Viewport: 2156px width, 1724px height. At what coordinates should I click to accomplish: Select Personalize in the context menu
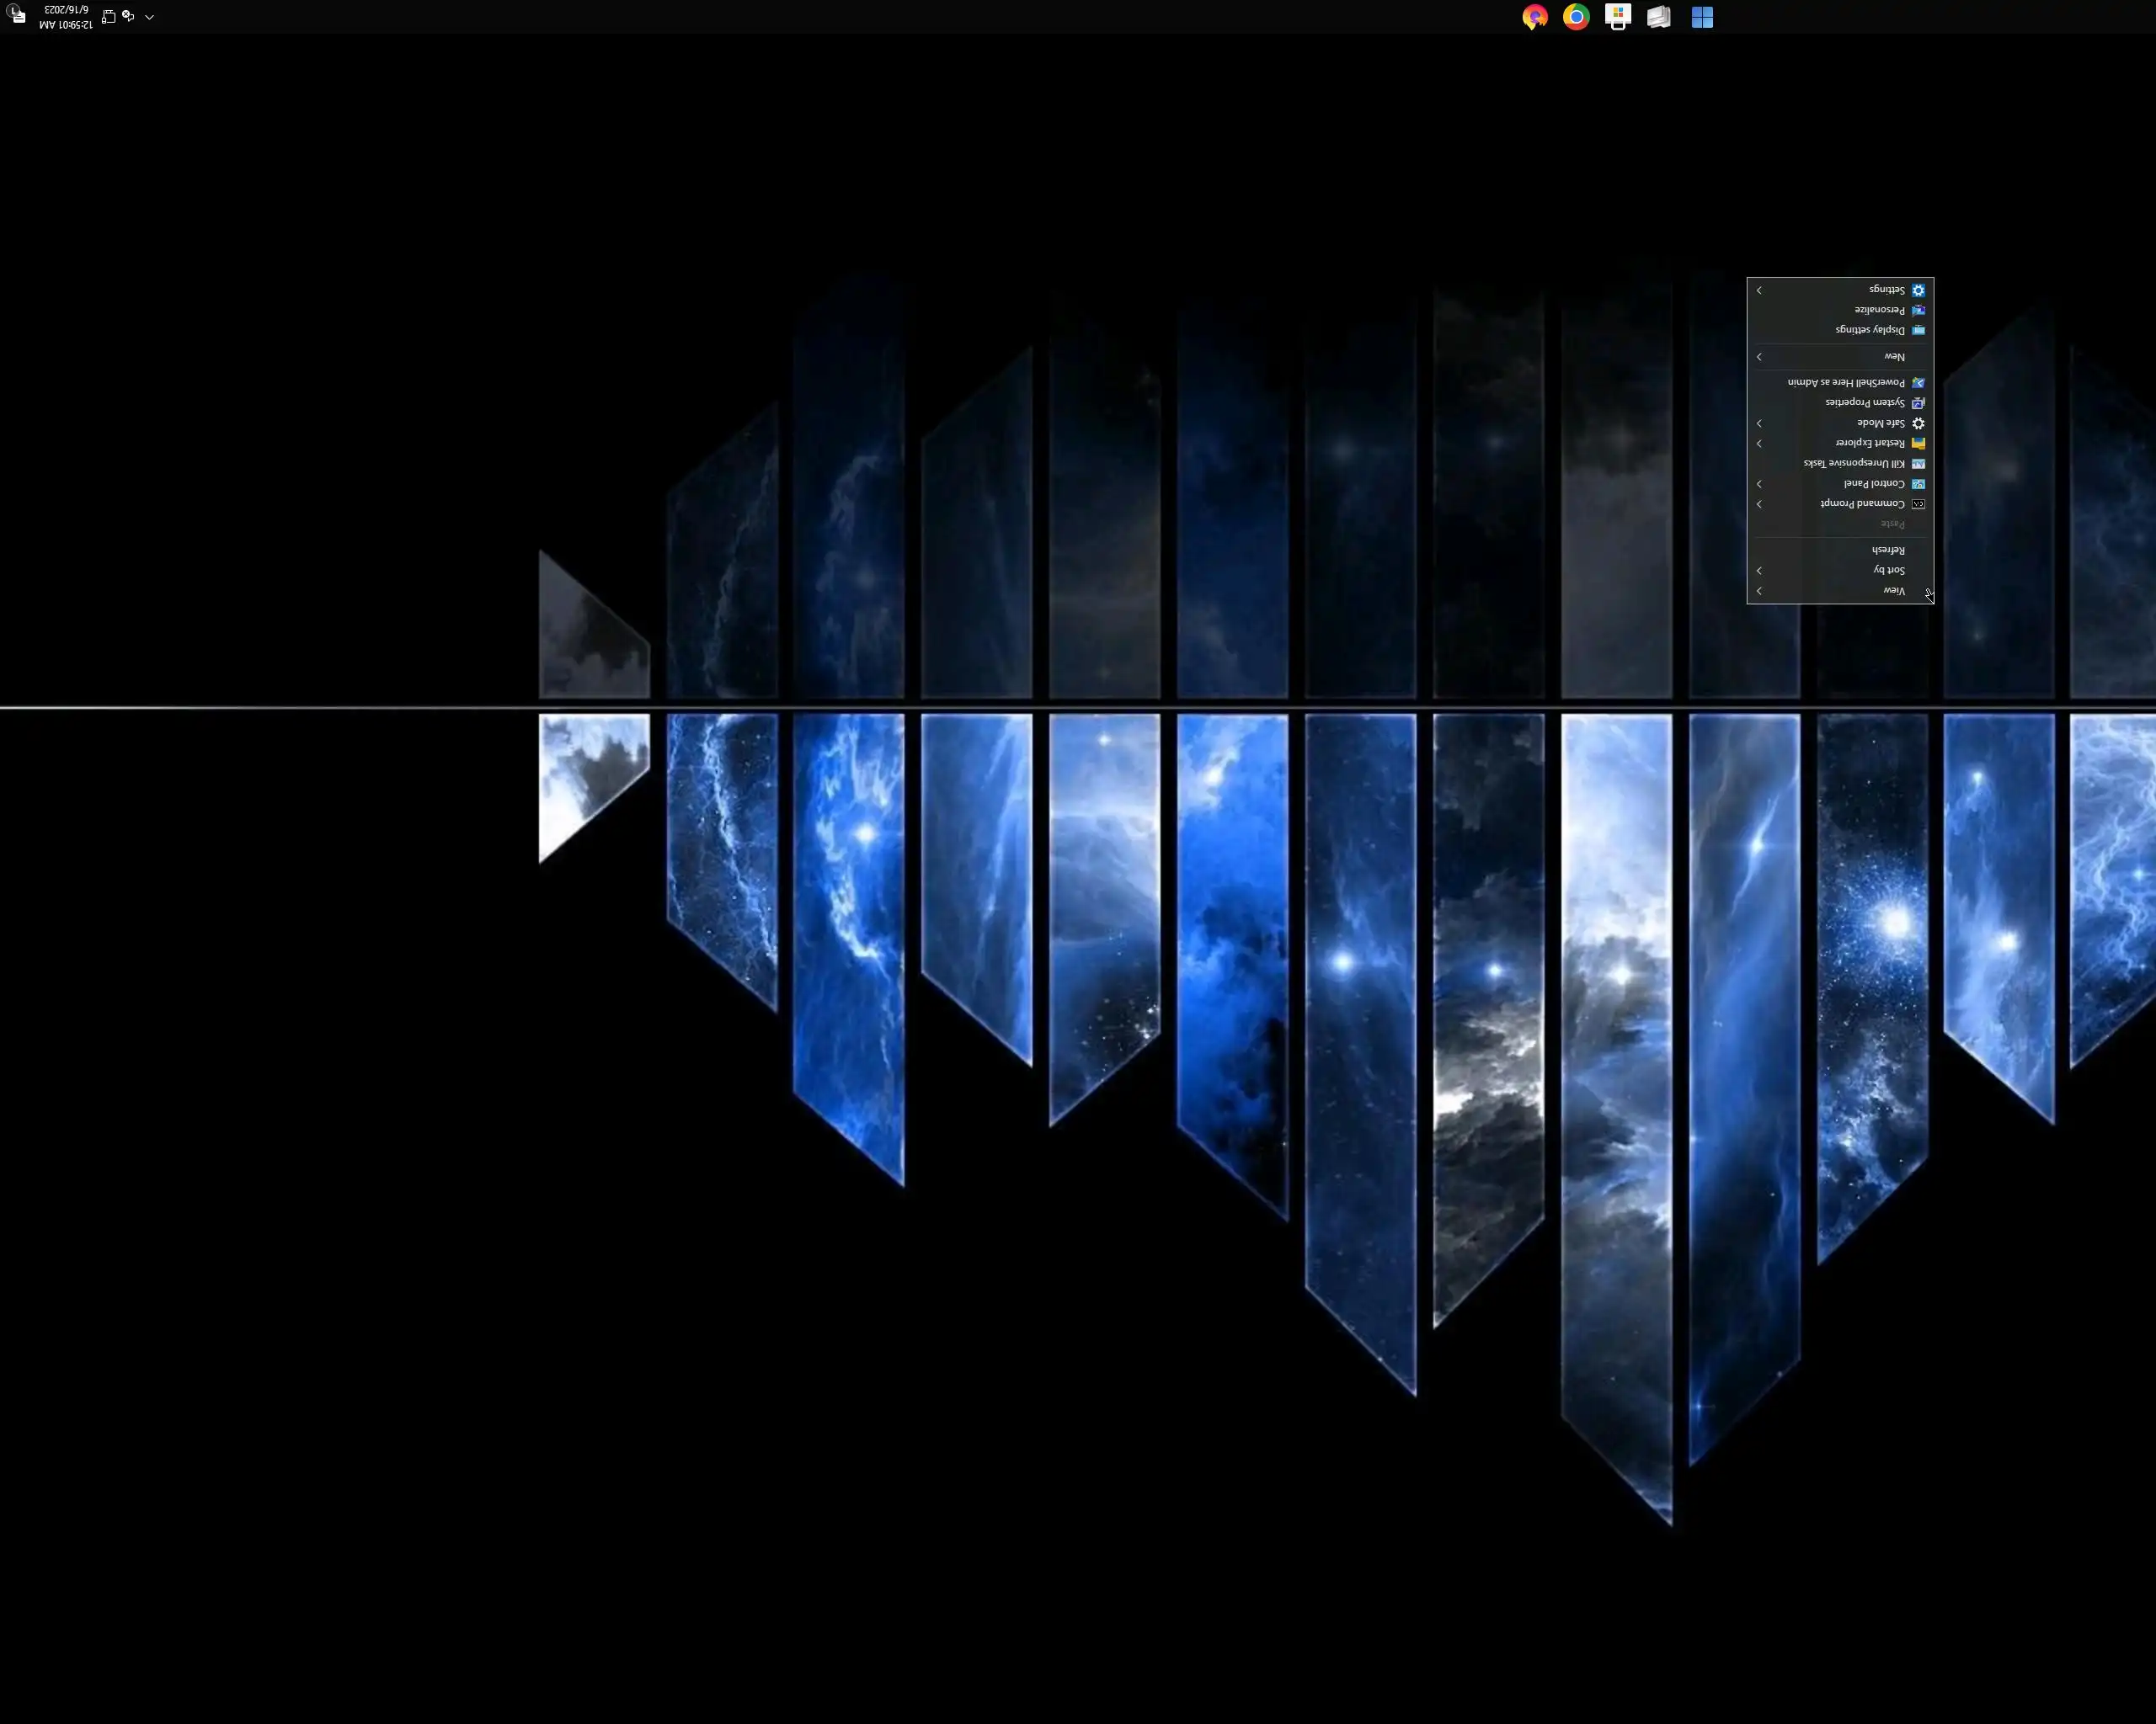(1878, 310)
